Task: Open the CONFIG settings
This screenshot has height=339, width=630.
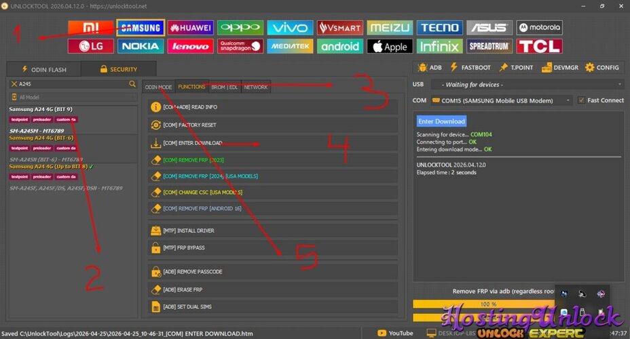Action: point(602,67)
